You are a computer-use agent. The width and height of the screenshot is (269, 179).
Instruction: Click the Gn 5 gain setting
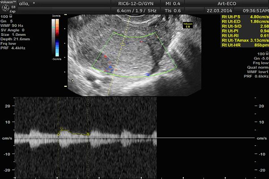[x=7, y=21]
